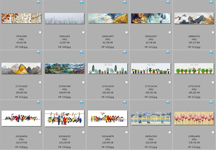The height and width of the screenshot is (150, 216).
Task: Open the snowy forest thumbnail HF-109
Action: (x=65, y=18)
